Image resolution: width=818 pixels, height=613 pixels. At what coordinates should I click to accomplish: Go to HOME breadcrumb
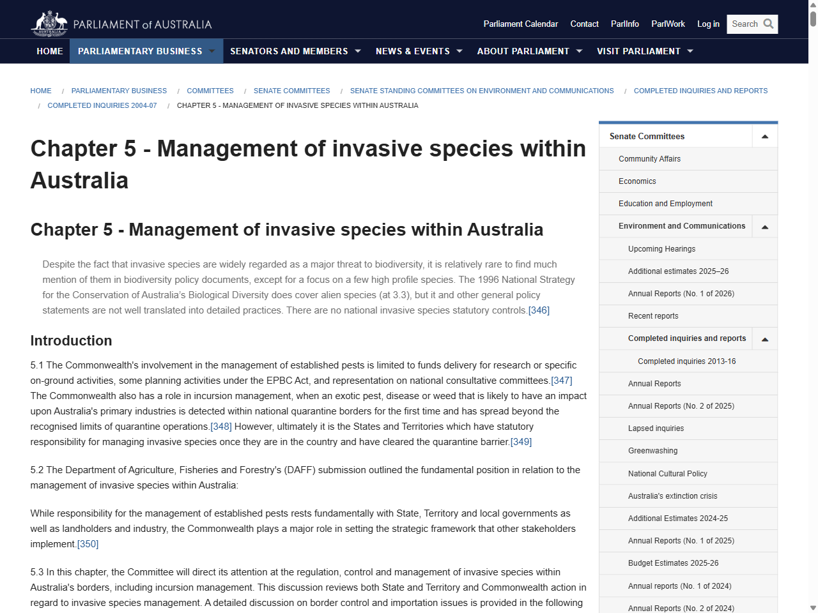(41, 91)
